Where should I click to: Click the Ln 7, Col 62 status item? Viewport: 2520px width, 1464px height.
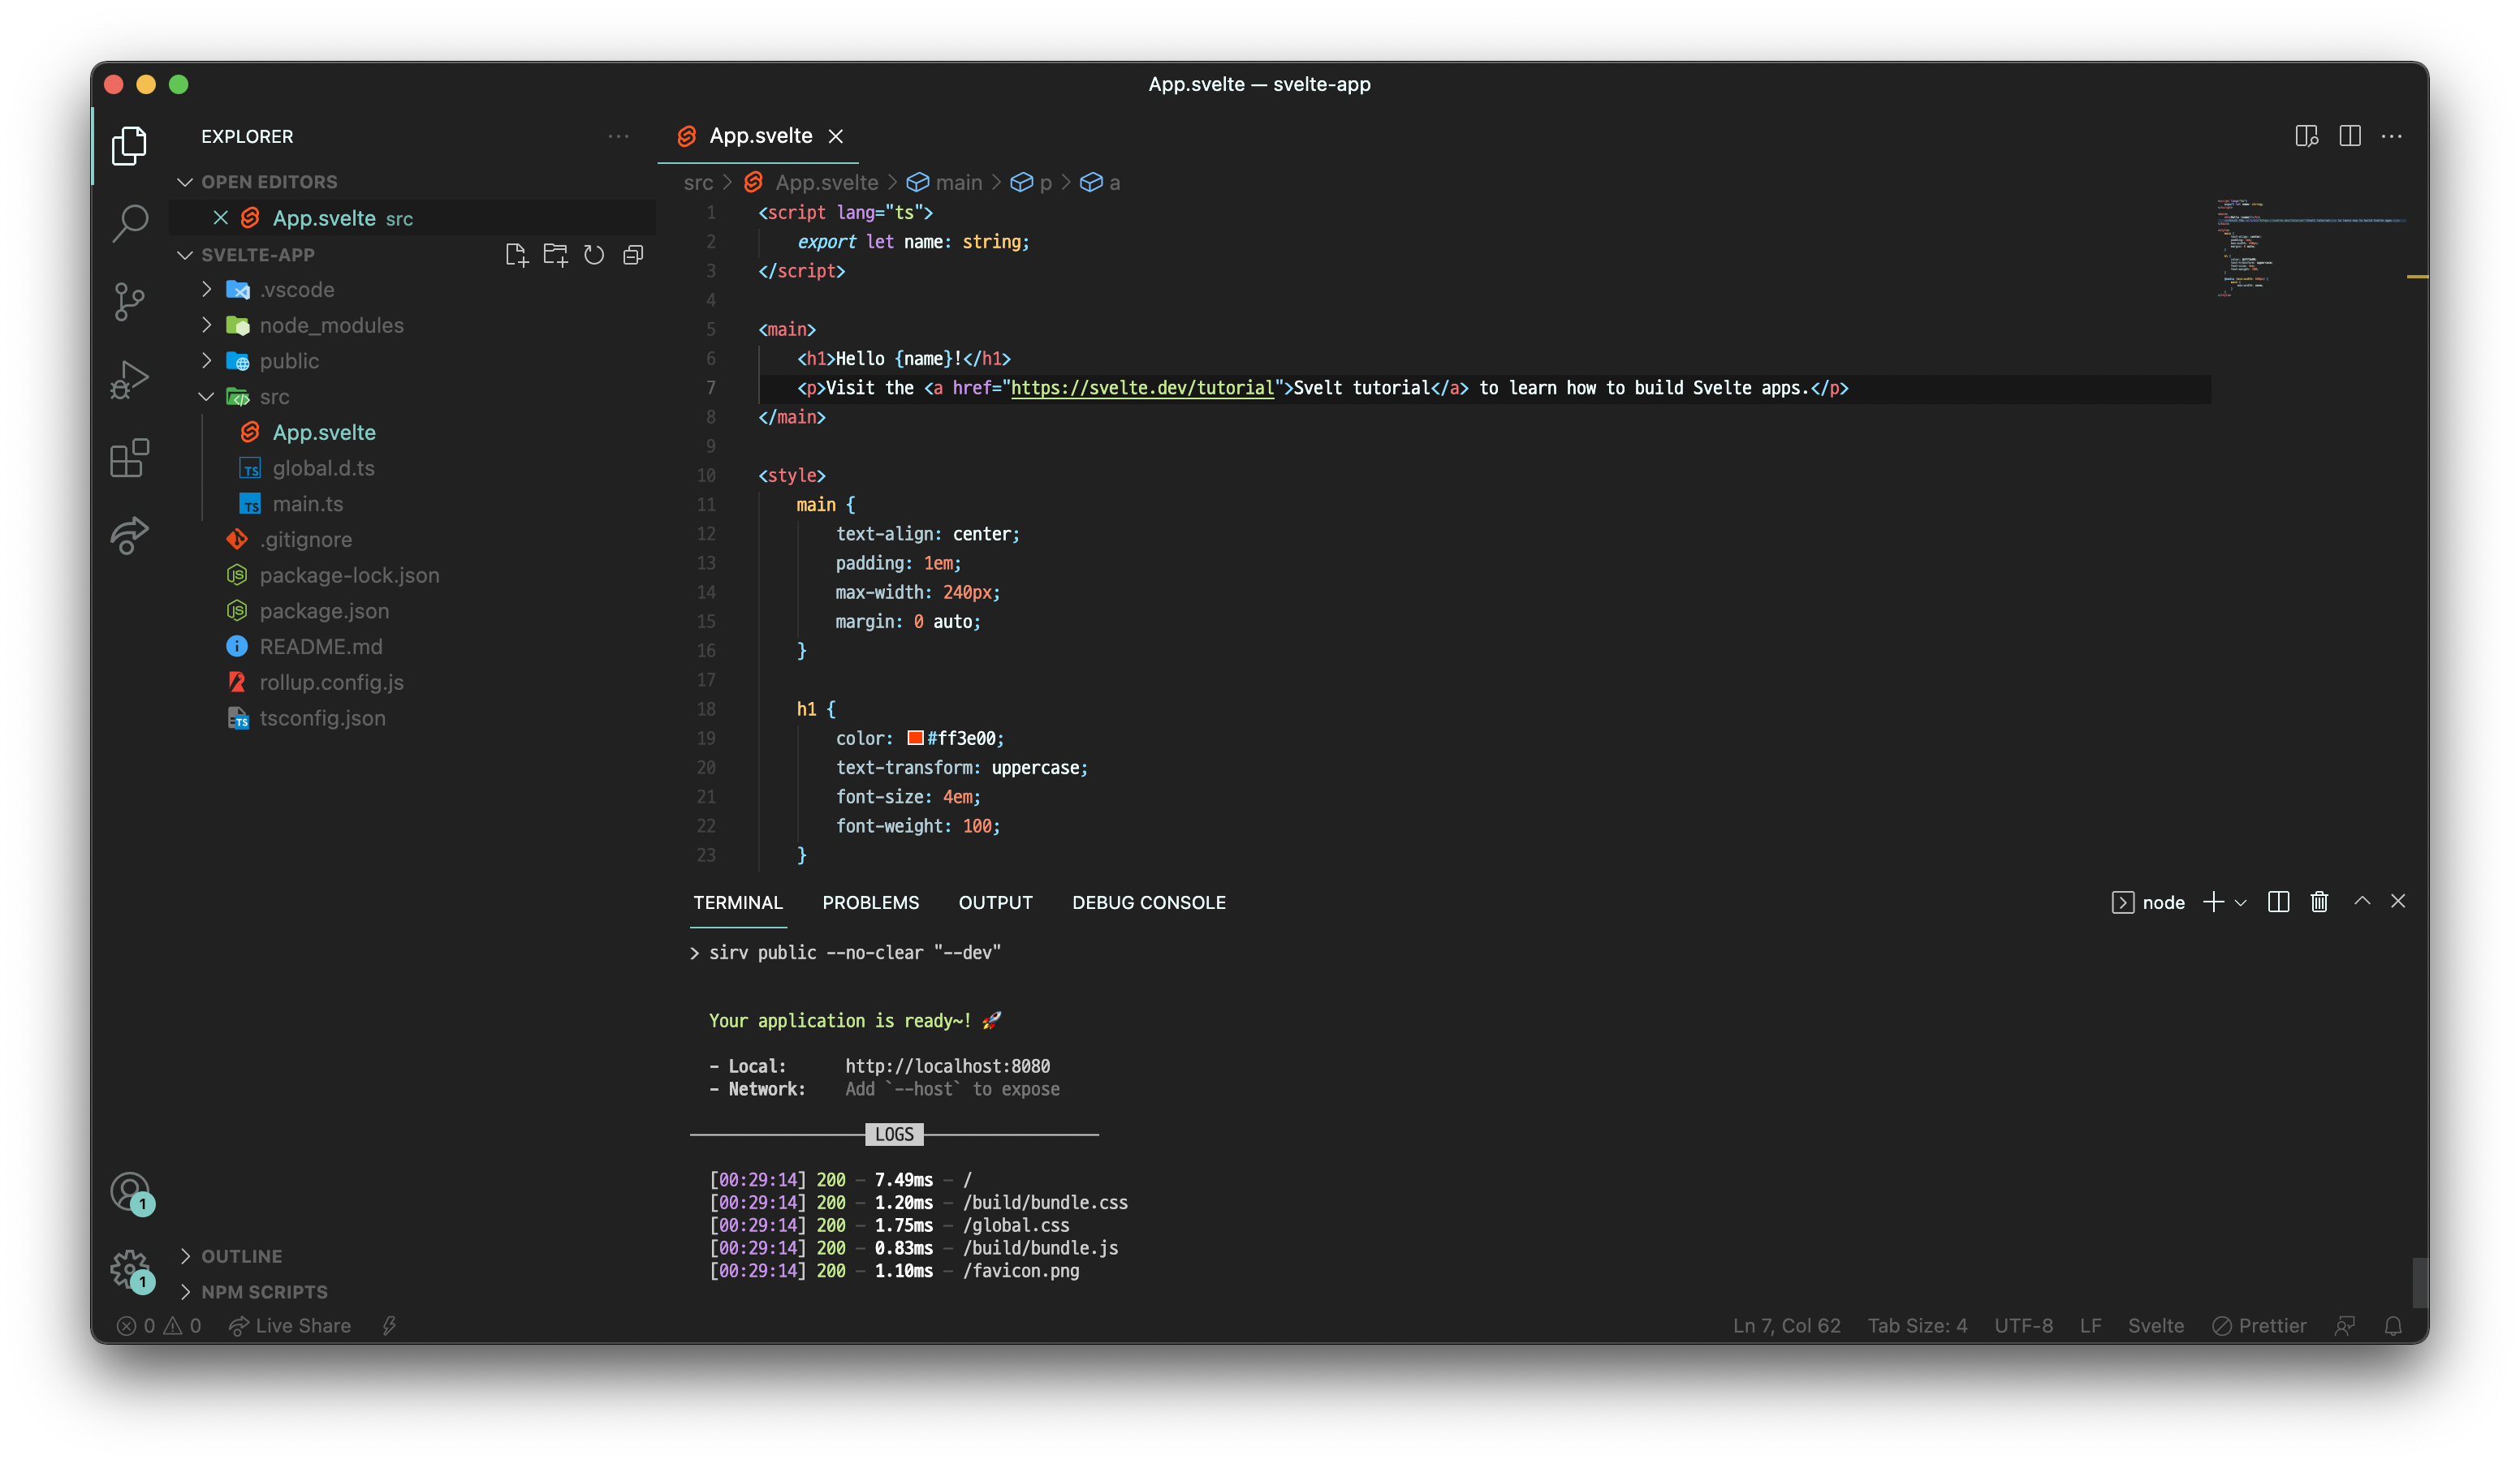point(1786,1326)
